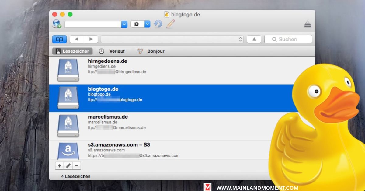Click the Suchen search field
Image resolution: width=365 pixels, height=191 pixels.
click(x=288, y=39)
